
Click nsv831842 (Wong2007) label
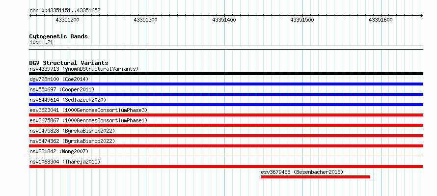tap(59, 151)
